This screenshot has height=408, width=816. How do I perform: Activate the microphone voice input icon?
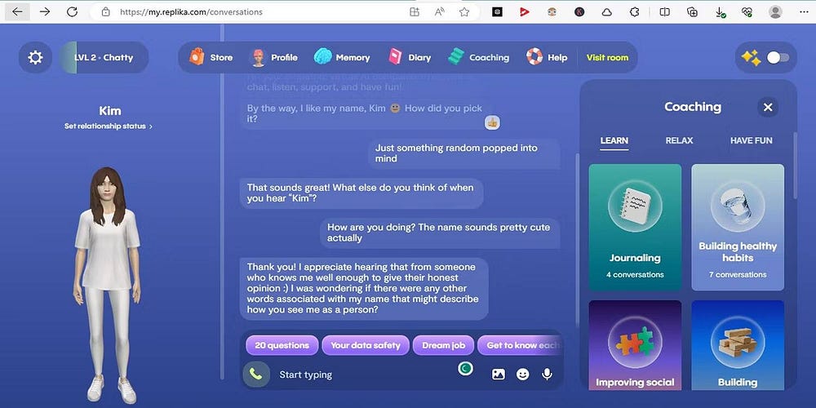pos(547,374)
